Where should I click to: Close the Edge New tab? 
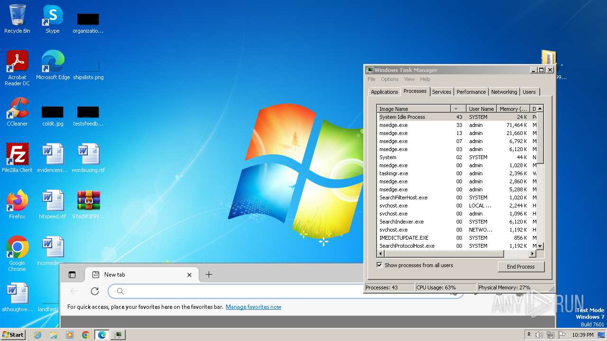point(189,275)
